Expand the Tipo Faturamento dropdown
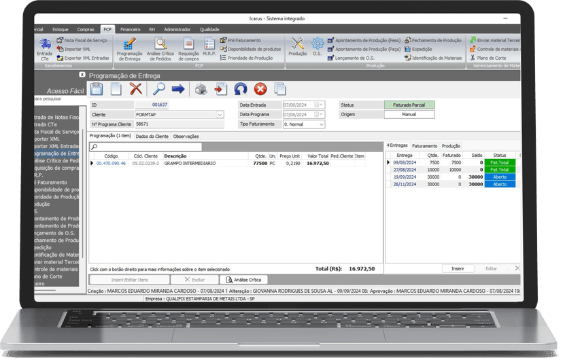 click(x=322, y=124)
